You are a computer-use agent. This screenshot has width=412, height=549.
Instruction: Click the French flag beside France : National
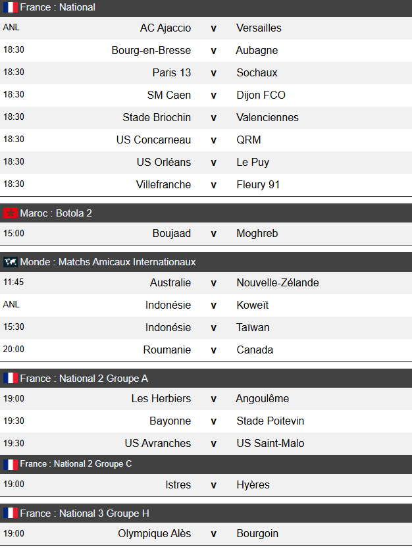(x=11, y=7)
